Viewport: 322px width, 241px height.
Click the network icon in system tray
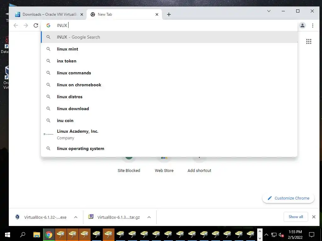pyautogui.click(x=274, y=235)
